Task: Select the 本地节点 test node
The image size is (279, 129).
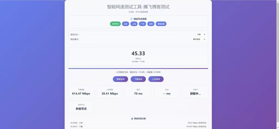Action: pyautogui.click(x=115, y=24)
